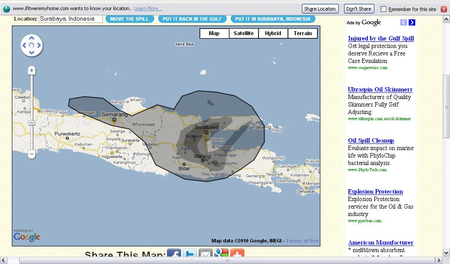Open the Ultraspin Oil Skimmers ad link
Image resolution: width=450 pixels, height=264 pixels.
[x=380, y=89]
